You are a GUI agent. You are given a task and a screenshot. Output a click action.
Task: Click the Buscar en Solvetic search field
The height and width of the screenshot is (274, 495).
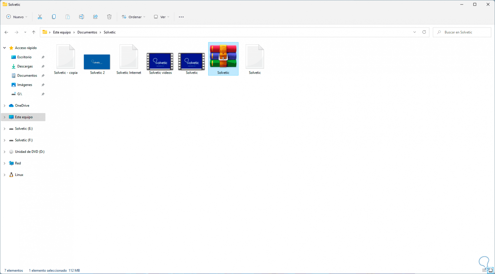[x=462, y=32]
